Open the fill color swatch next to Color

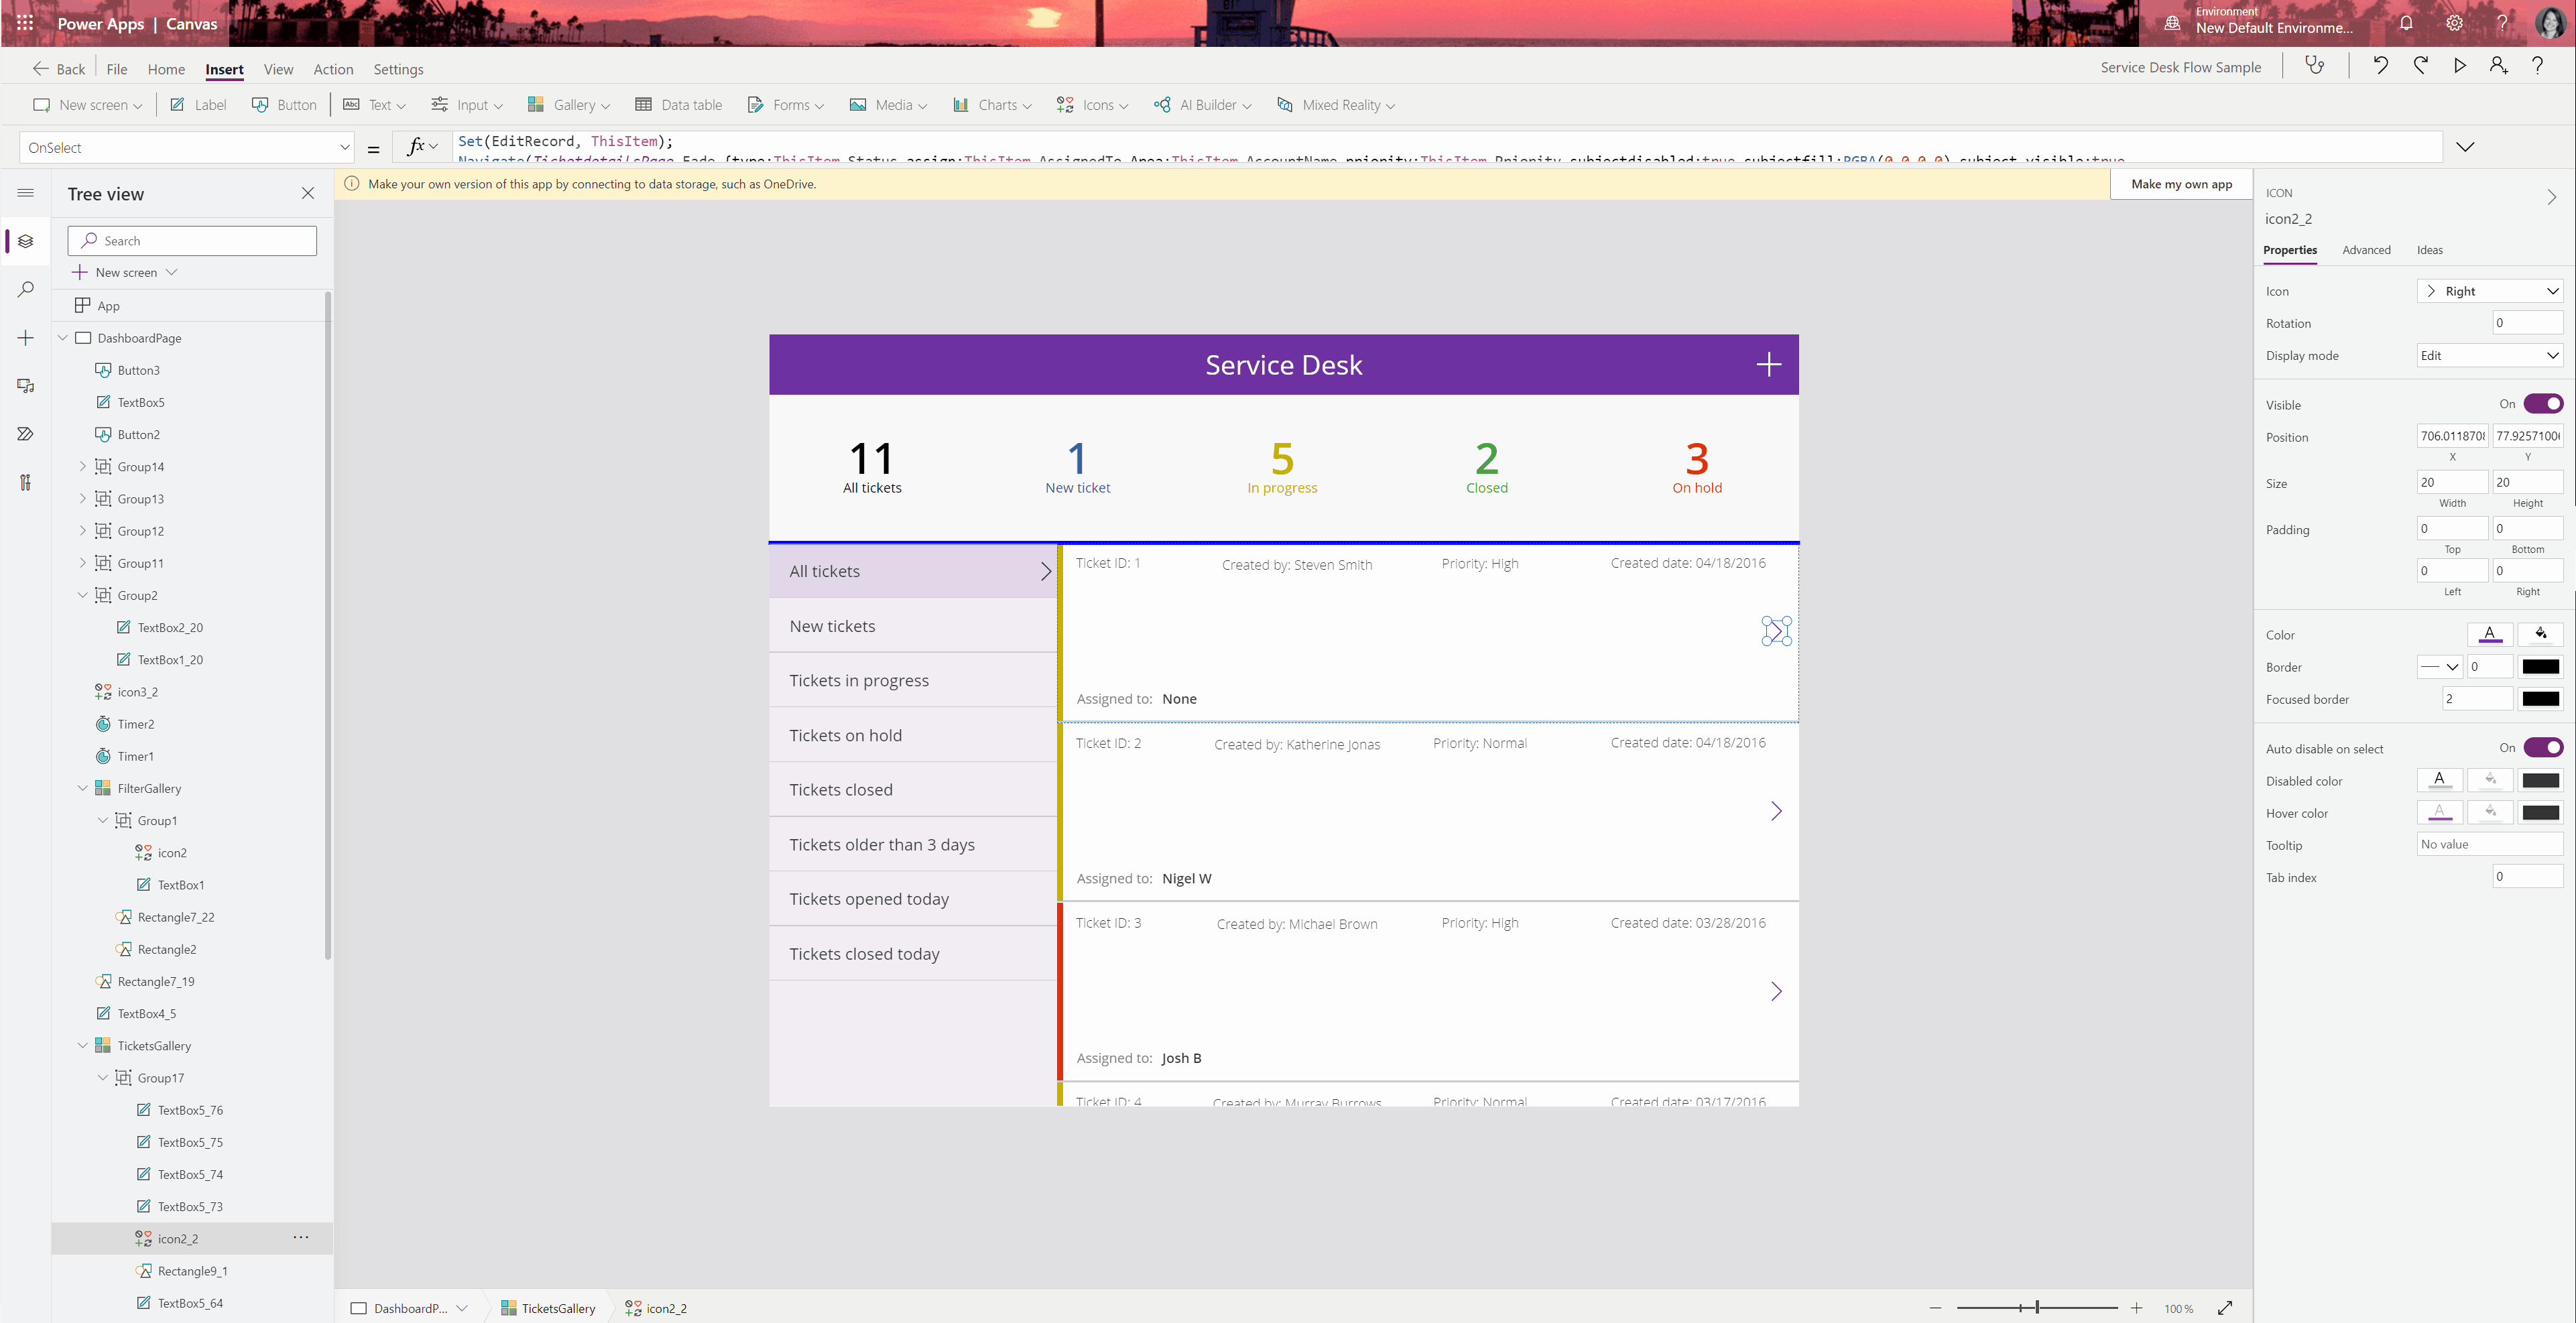[x=2541, y=634]
